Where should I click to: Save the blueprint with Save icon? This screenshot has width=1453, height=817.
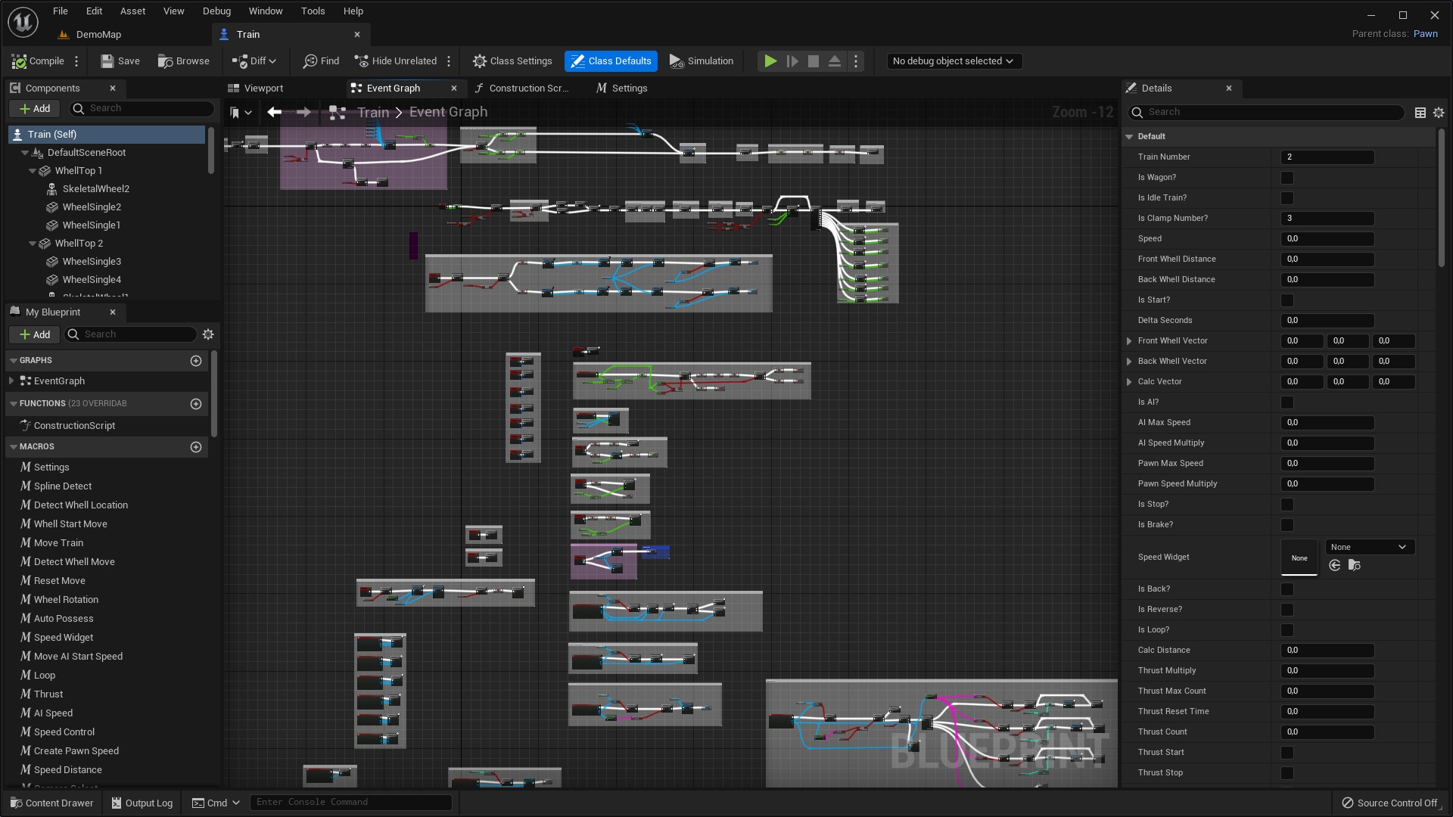point(107,61)
